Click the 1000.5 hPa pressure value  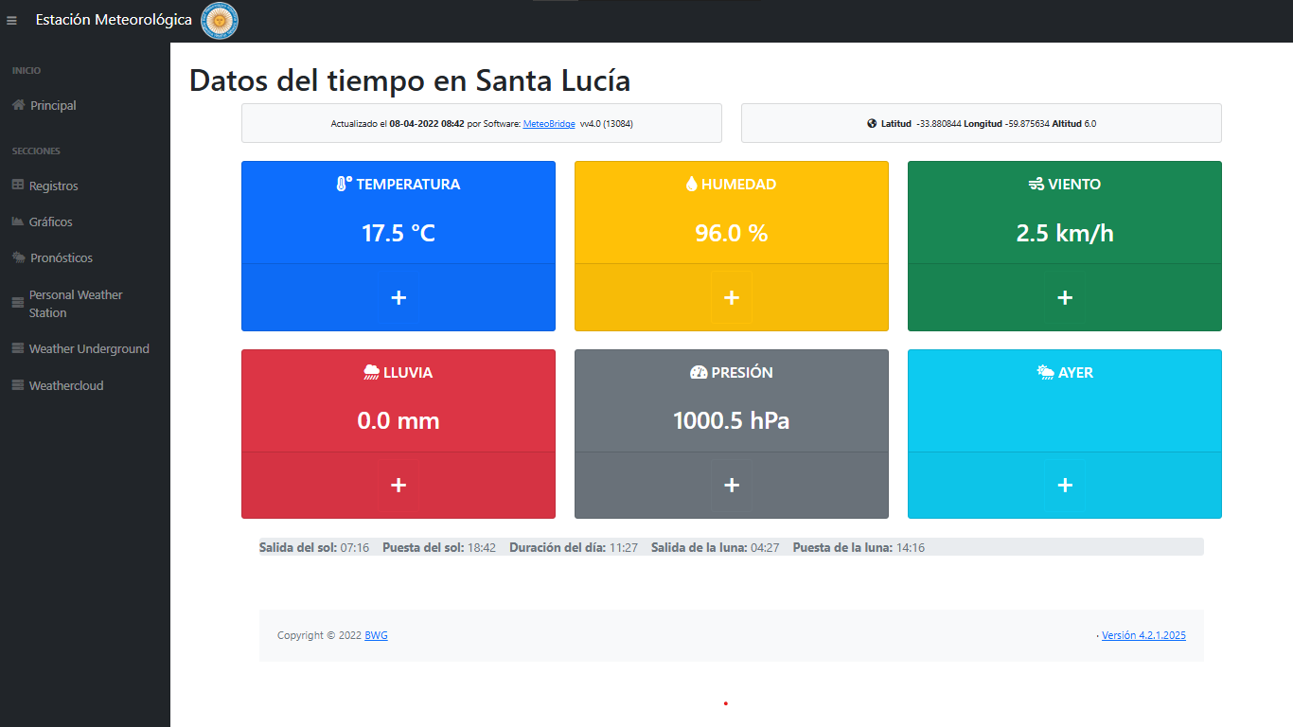pyautogui.click(x=732, y=420)
